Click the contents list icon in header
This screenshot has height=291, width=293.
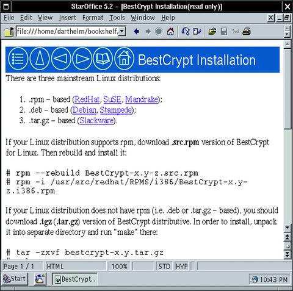pyautogui.click(x=18, y=59)
